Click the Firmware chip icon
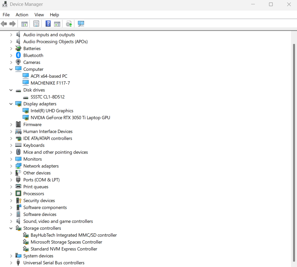 click(x=18, y=124)
